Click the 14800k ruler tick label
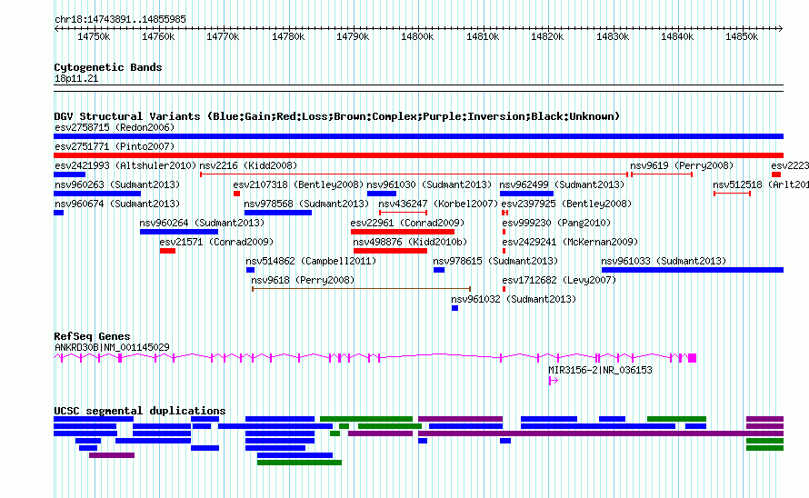The height and width of the screenshot is (498, 809). pos(417,37)
